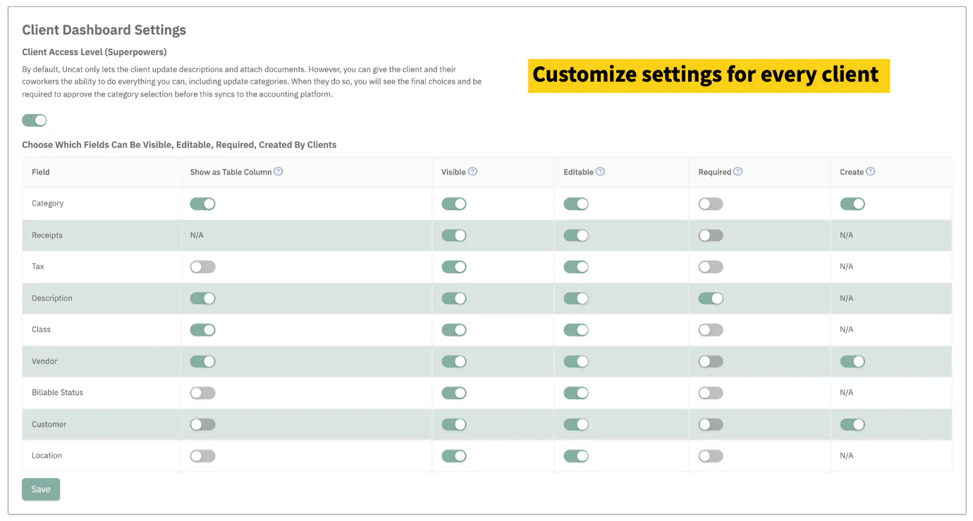Toggle Vendor Editable switch
Viewport: 973px width, 521px height.
576,361
